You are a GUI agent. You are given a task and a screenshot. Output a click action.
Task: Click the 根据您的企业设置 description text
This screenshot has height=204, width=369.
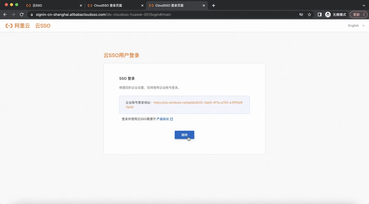point(150,88)
